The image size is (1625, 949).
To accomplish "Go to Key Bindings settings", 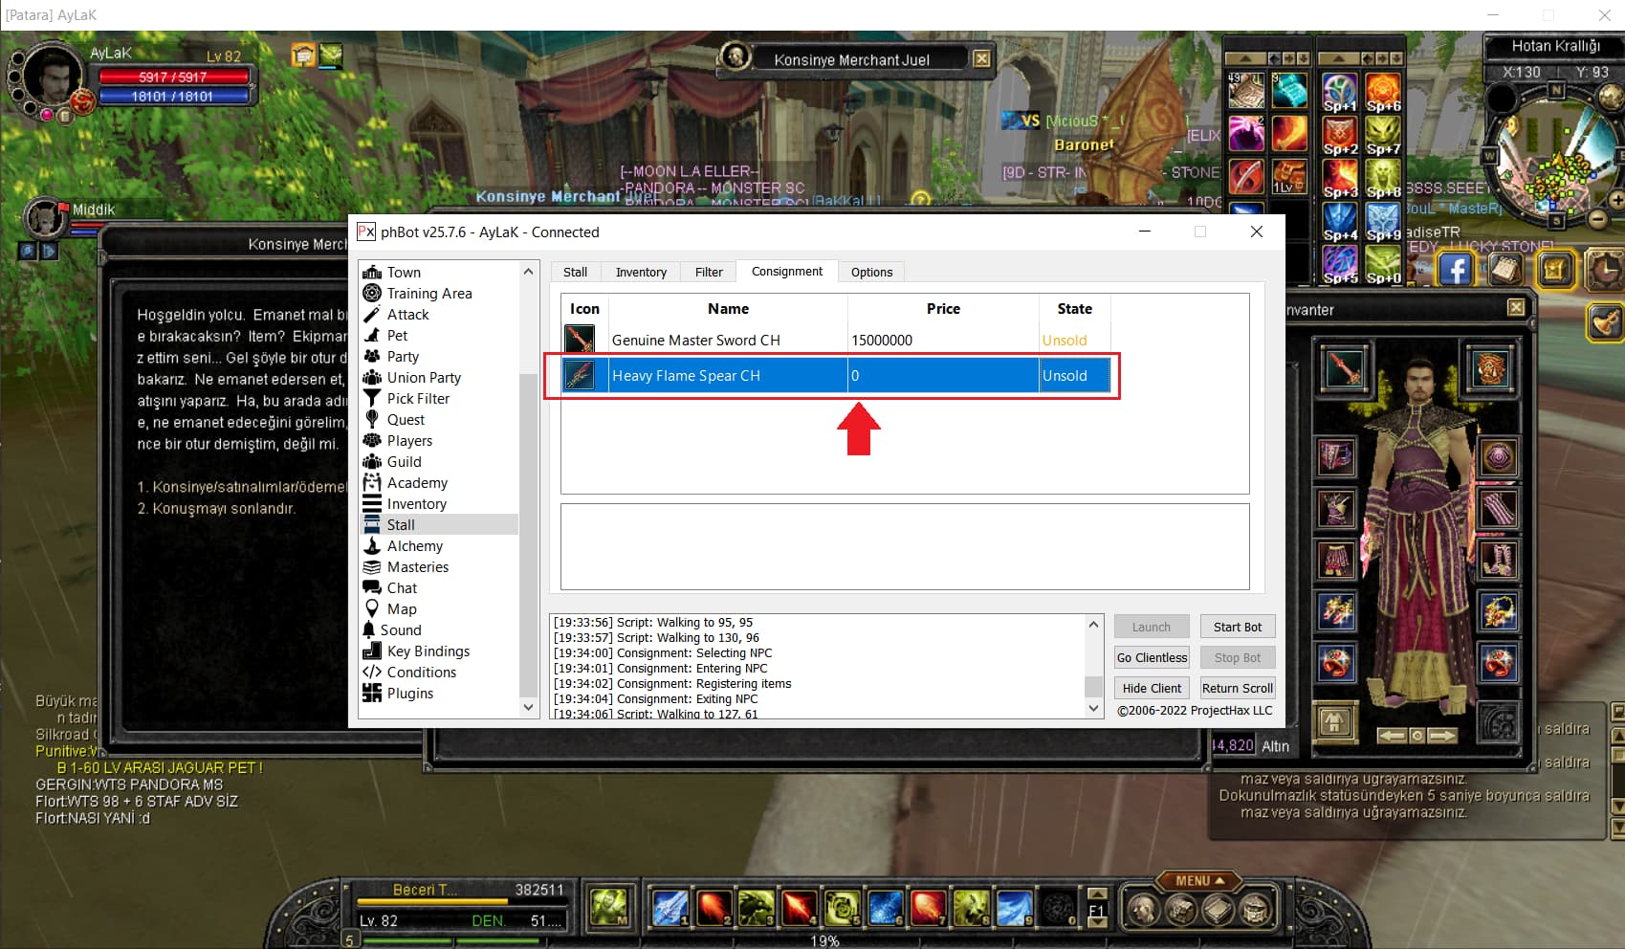I will (428, 651).
